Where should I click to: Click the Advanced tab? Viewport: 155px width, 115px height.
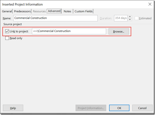point(54,11)
